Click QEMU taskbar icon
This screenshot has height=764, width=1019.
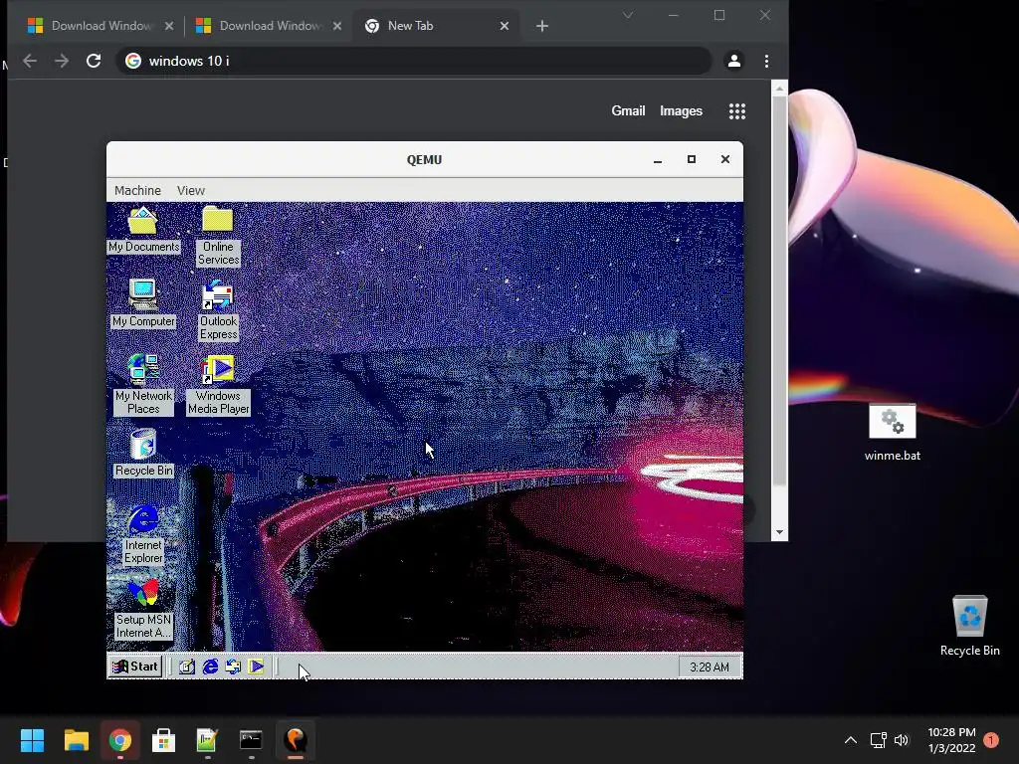tap(295, 740)
